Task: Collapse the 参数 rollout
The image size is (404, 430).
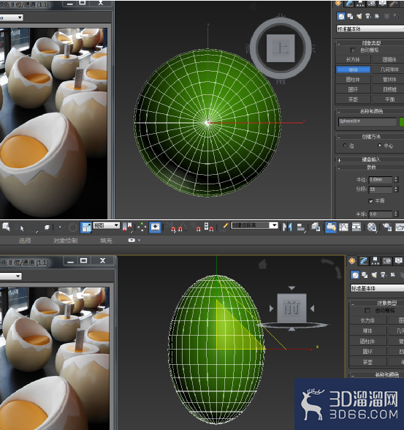Action: coord(370,167)
